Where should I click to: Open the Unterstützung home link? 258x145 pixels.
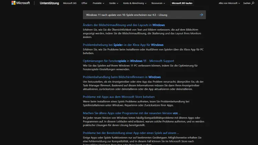click(49, 3)
